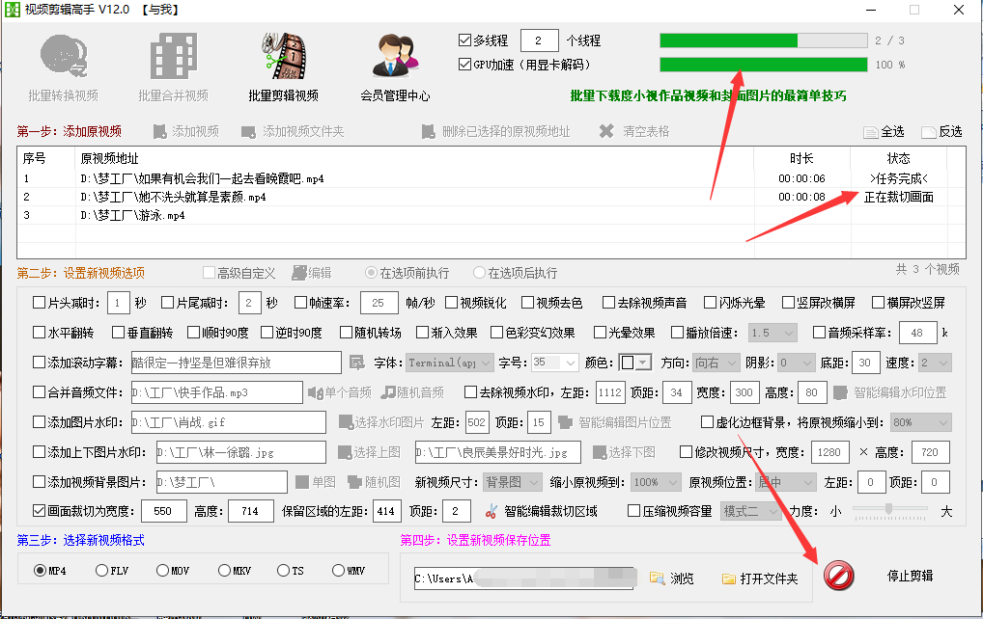Image resolution: width=983 pixels, height=619 pixels.
Task: Open the 速度 dropdown
Action: point(935,363)
